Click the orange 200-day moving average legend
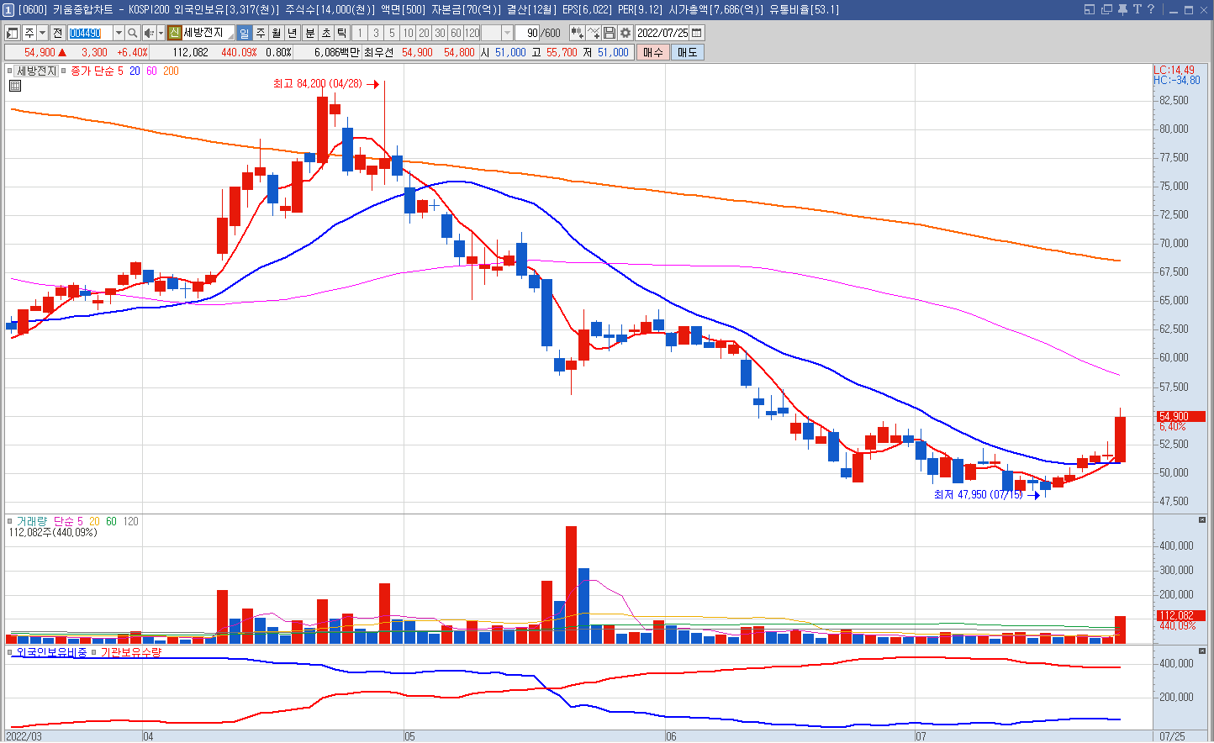Viewport: 1214px width, 743px height. 171,71
